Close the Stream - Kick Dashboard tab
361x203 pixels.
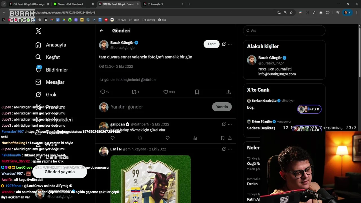(x=93, y=4)
